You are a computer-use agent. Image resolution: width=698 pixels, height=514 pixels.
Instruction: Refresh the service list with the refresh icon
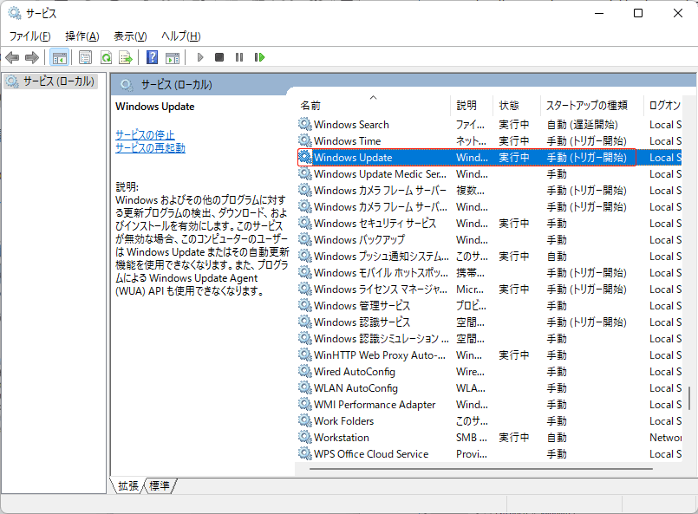[x=105, y=57]
